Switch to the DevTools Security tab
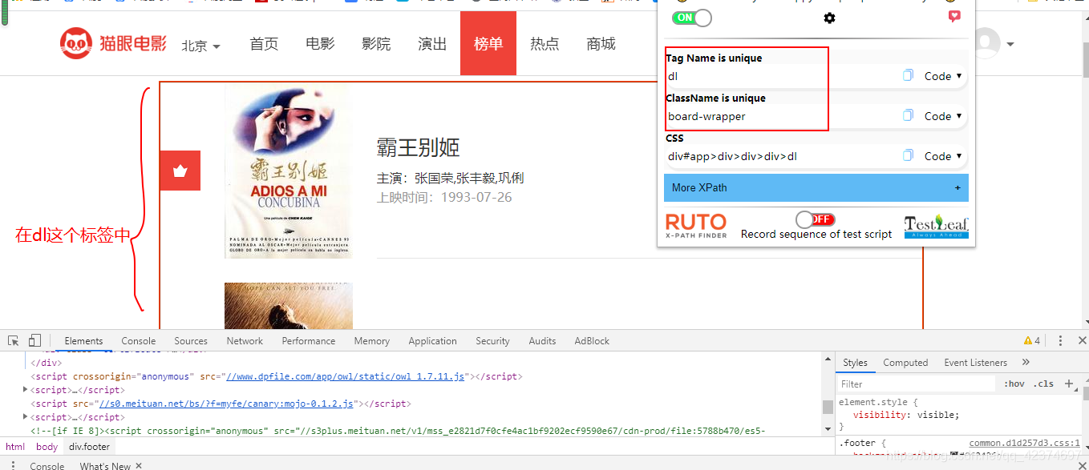The width and height of the screenshot is (1089, 470). click(492, 340)
